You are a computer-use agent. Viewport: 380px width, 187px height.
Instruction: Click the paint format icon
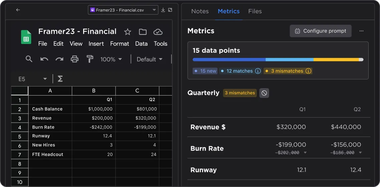(90, 59)
